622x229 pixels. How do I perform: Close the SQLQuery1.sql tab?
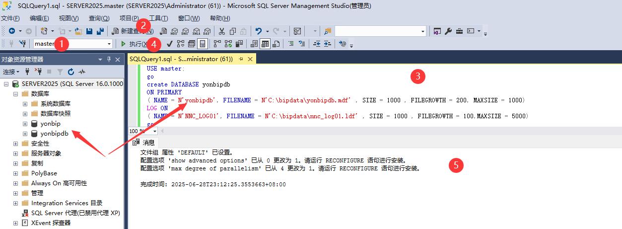(250, 59)
